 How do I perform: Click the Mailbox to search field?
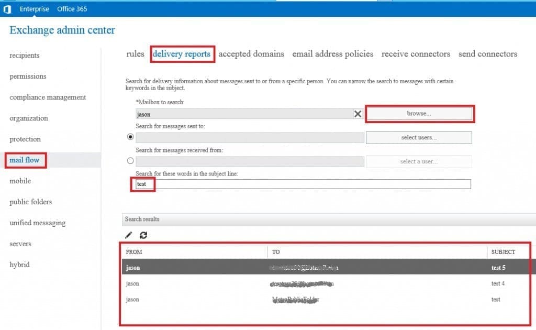[x=244, y=114]
